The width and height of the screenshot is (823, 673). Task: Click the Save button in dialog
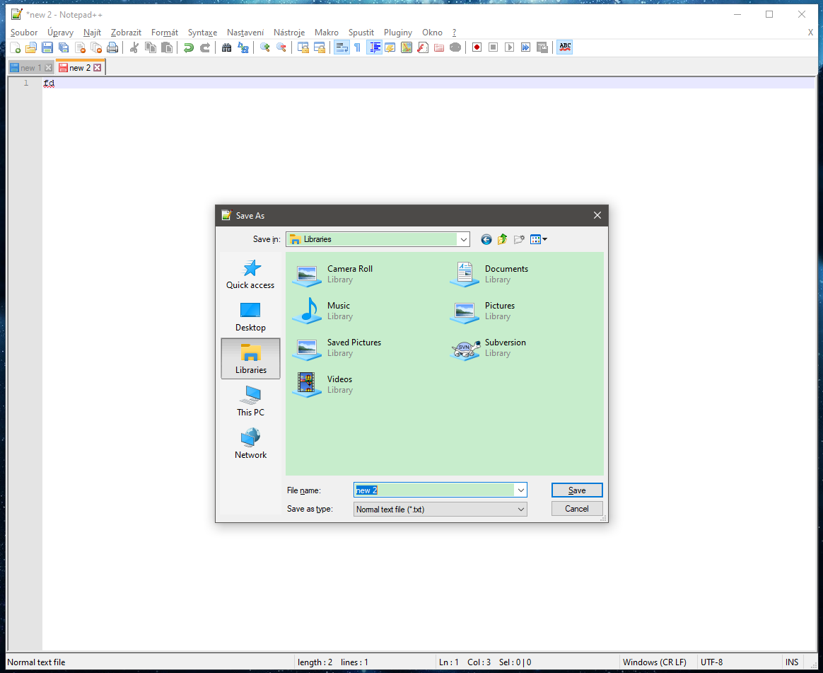[577, 490]
